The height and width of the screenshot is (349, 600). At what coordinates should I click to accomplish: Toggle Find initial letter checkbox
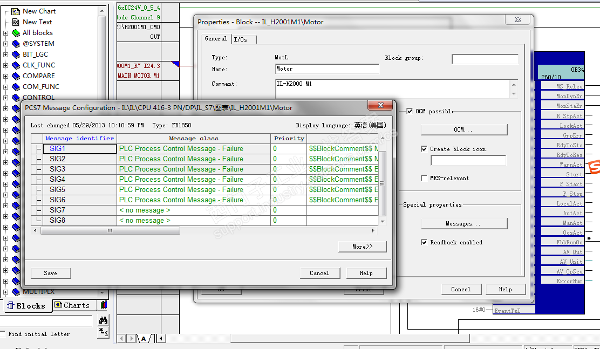point(3,334)
